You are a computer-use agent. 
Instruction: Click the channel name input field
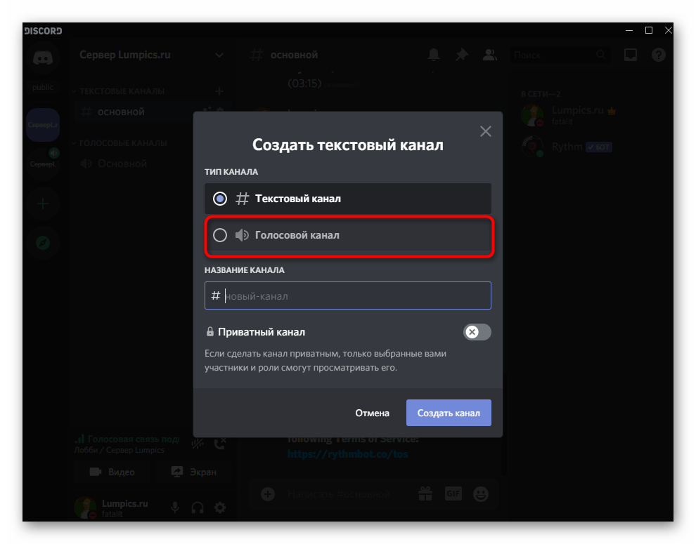pos(355,296)
